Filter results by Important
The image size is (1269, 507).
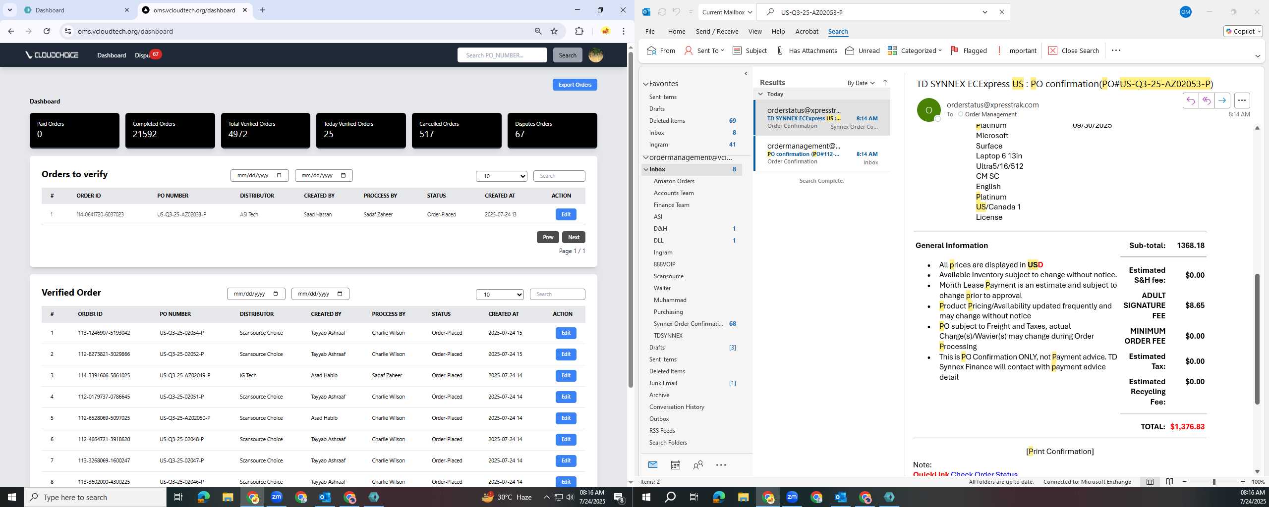1016,51
